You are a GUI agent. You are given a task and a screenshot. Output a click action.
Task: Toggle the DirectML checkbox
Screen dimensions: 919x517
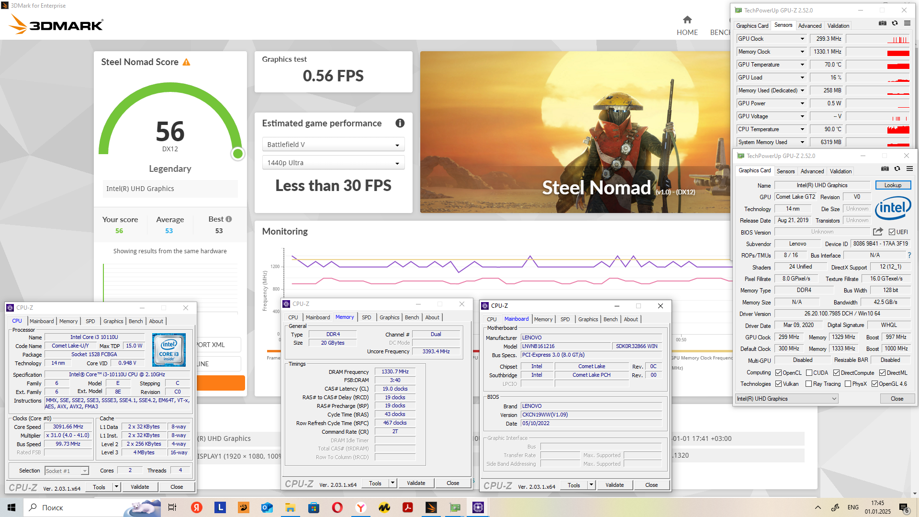pyautogui.click(x=883, y=373)
